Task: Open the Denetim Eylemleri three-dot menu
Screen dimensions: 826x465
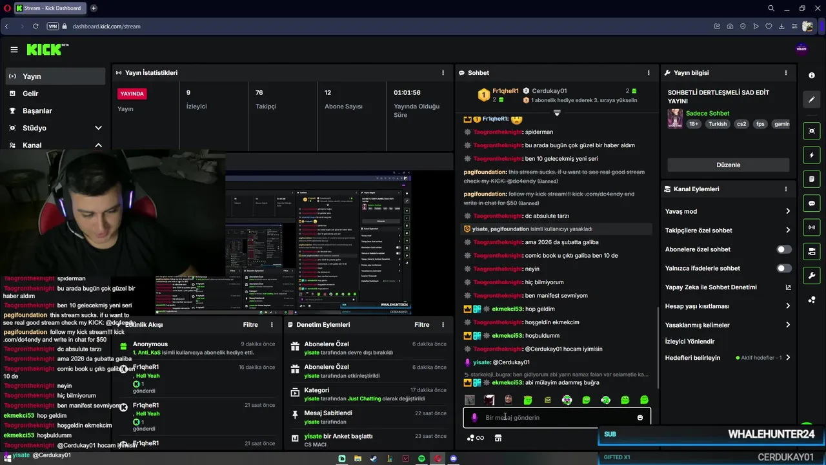Action: tap(443, 325)
